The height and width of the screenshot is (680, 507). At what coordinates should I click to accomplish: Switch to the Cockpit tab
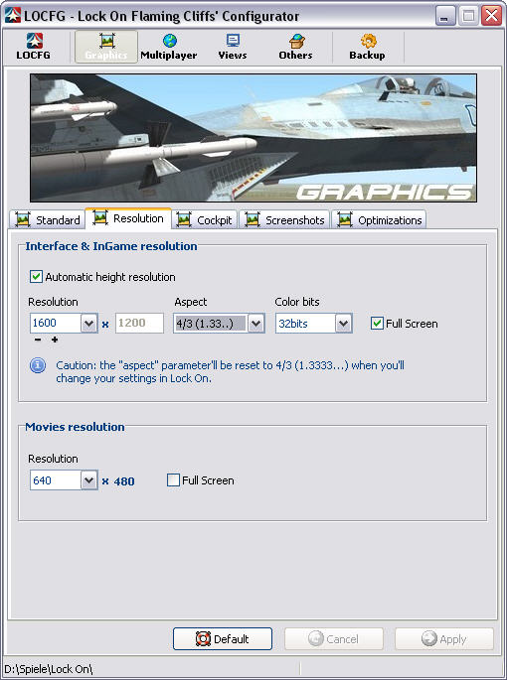(205, 219)
